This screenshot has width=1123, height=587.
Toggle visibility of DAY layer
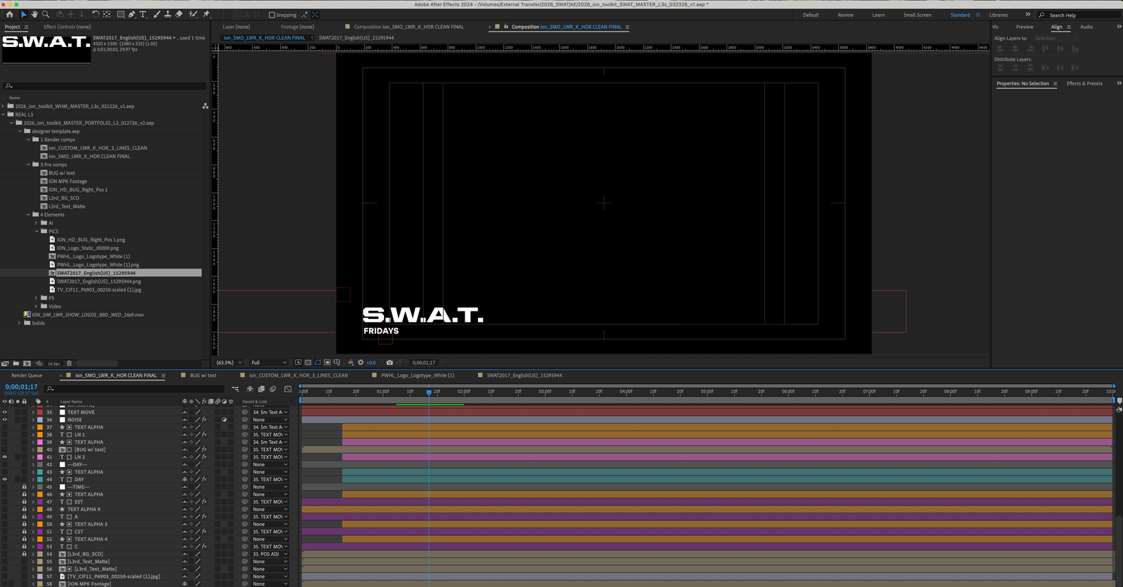[x=4, y=480]
